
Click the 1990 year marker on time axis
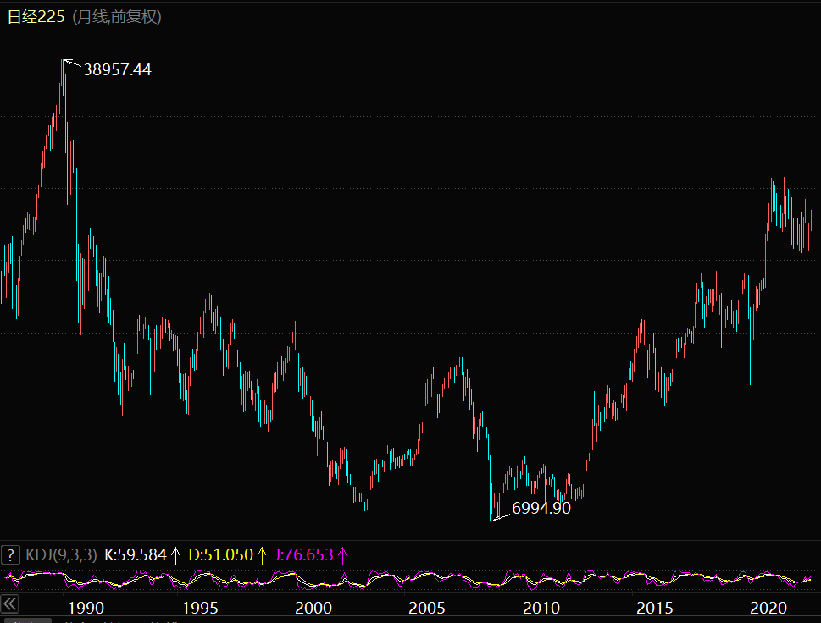coord(86,608)
